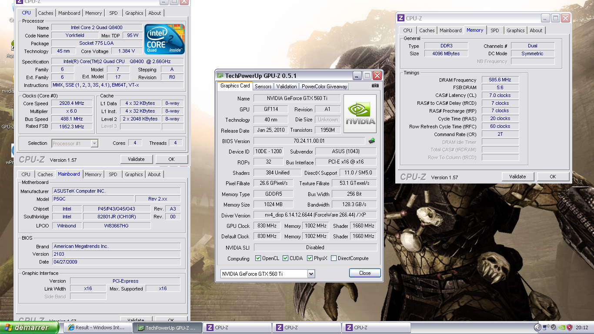594x334 pixels.
Task: Switch to the Validation tab in GPU-Z
Action: [287, 87]
